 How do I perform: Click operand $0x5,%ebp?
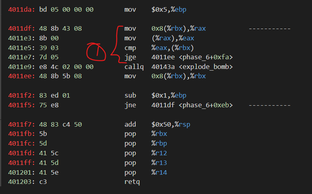169,9
